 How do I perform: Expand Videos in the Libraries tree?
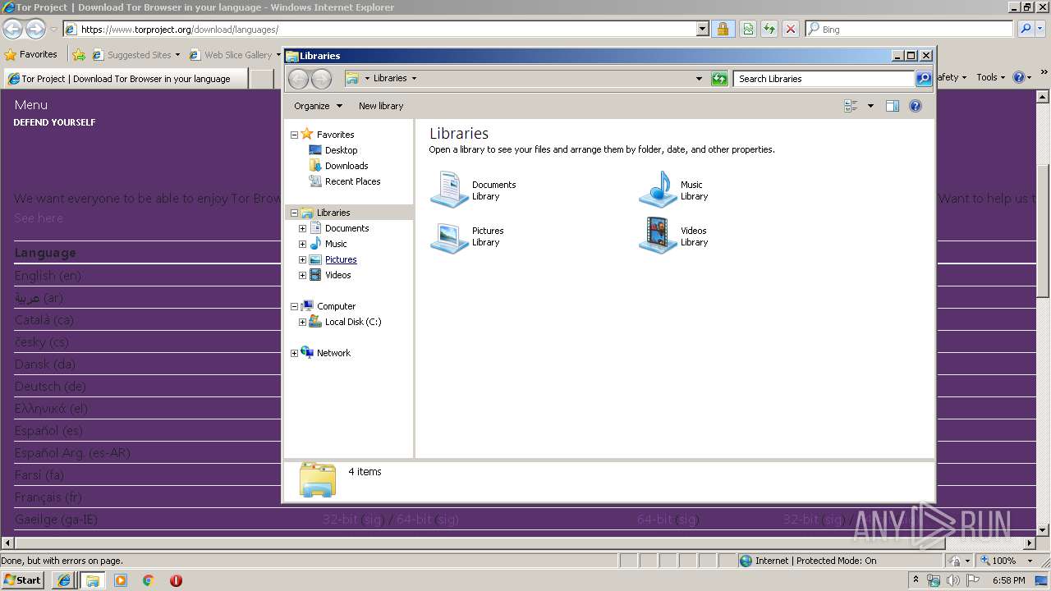(302, 275)
